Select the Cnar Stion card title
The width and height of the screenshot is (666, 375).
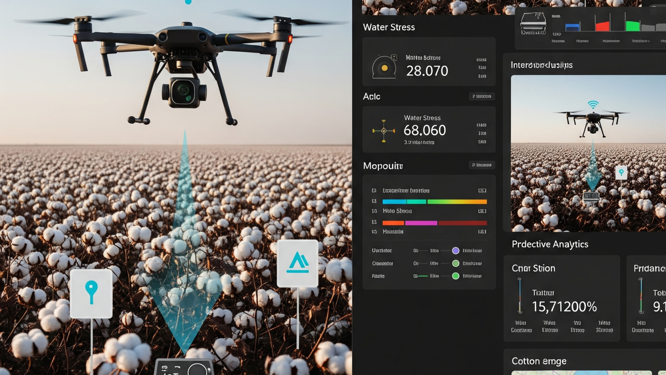point(534,268)
